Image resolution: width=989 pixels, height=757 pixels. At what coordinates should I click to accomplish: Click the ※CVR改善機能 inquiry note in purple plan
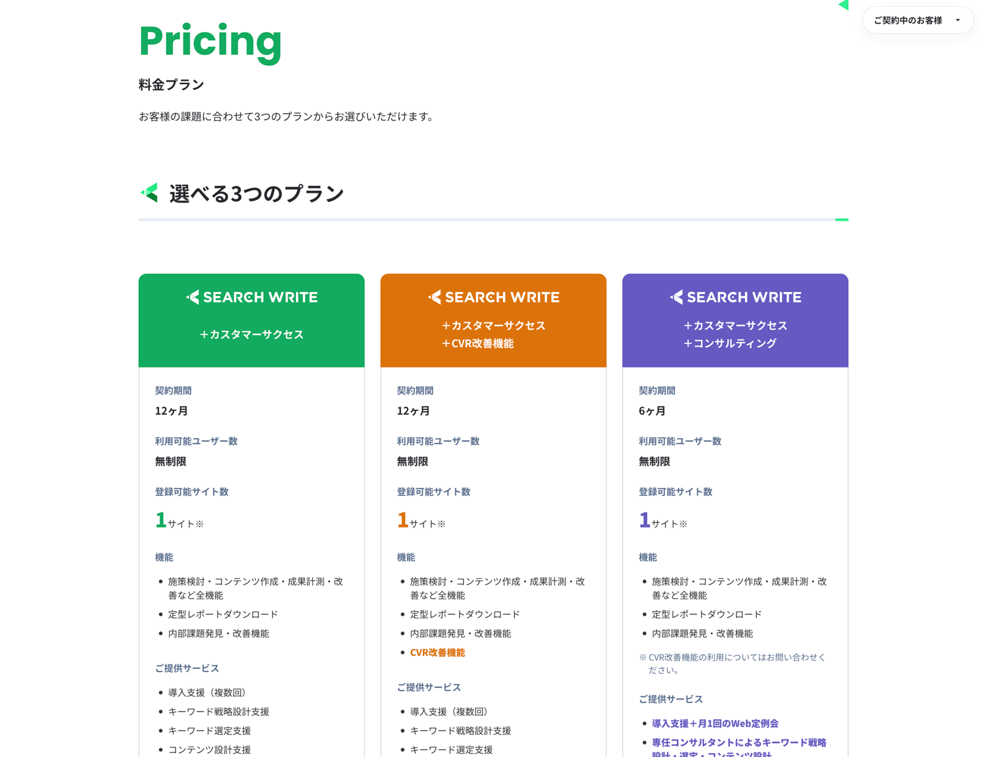pos(733,663)
